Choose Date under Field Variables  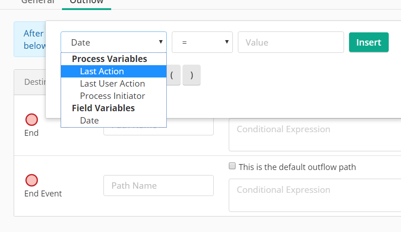click(x=89, y=121)
